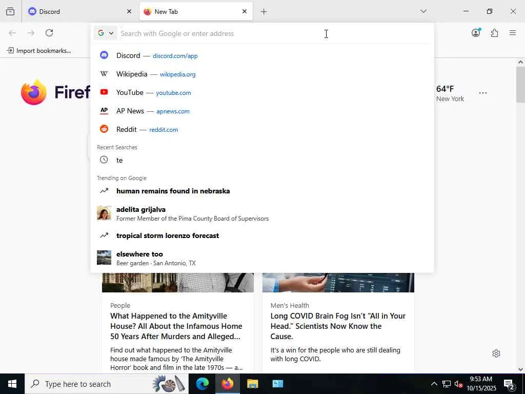Click the elsewhere too beer garden thumbnail
Image resolution: width=525 pixels, height=394 pixels.
click(104, 258)
